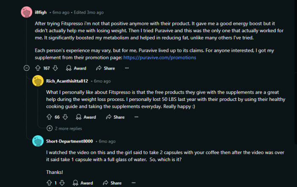Screen dimensions: 297x187
Task: Open more options on i8figh's comment
Action: click(127, 68)
